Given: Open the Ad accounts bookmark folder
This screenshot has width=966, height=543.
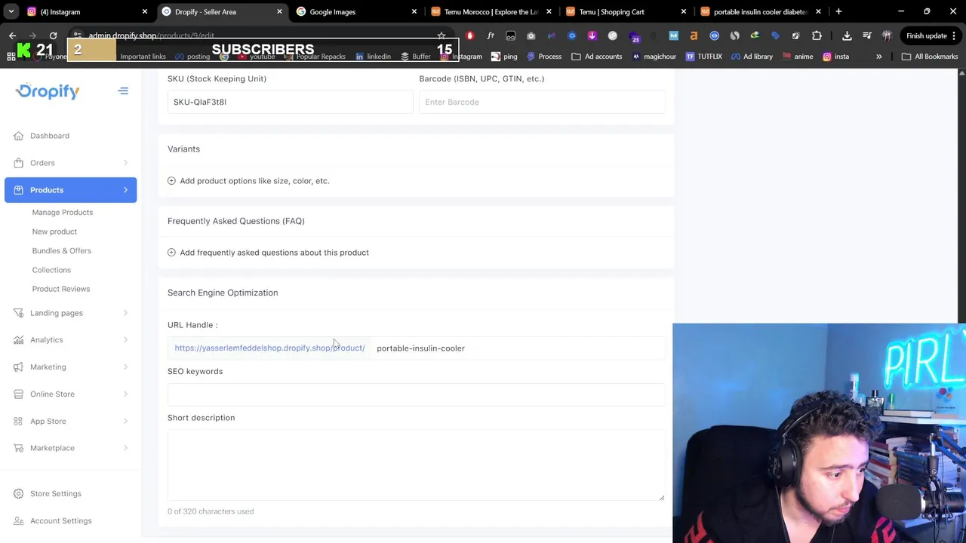Looking at the screenshot, I should coord(597,57).
